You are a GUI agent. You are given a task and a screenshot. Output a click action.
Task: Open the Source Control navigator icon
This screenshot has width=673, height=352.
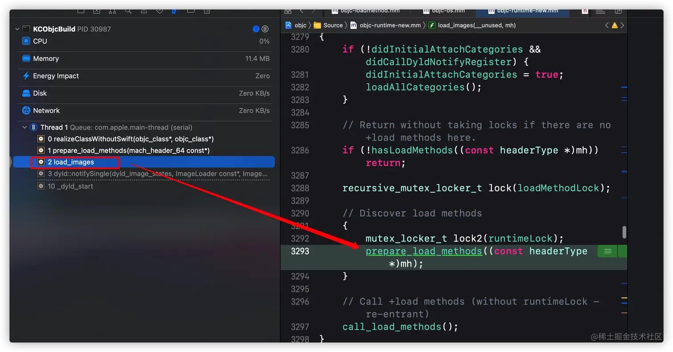click(97, 11)
